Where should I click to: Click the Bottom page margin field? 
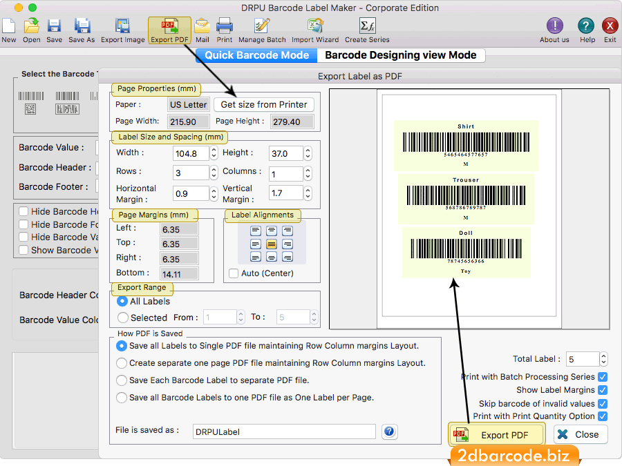coord(179,274)
